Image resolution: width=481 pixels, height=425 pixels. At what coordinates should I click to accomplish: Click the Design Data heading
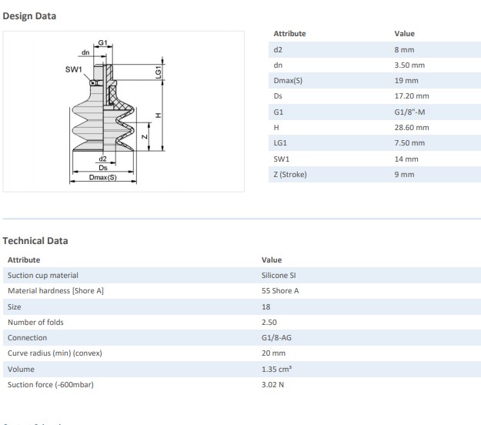point(29,15)
